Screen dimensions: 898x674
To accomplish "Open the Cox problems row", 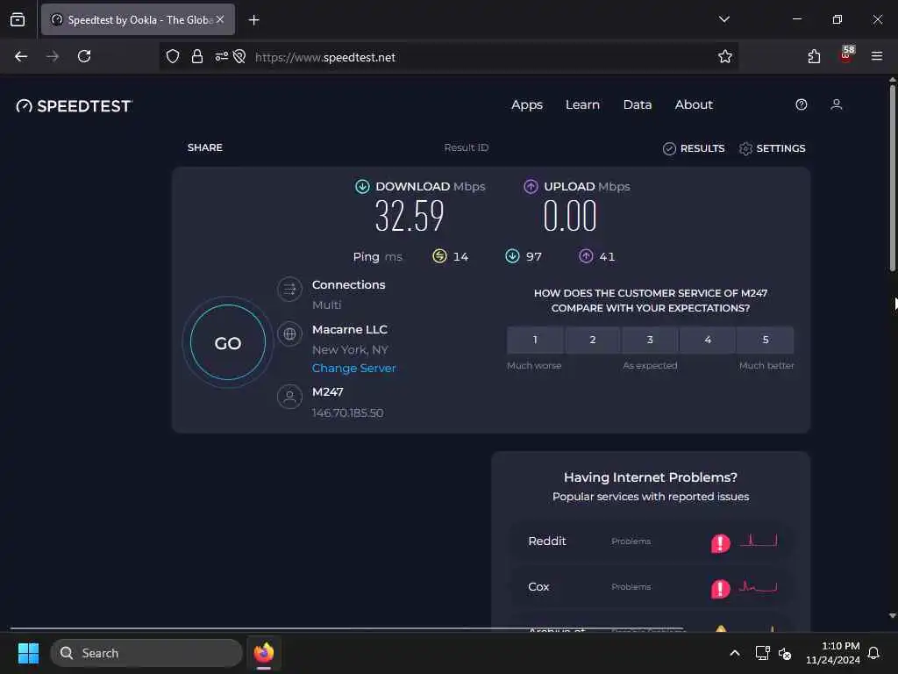I will (x=652, y=587).
